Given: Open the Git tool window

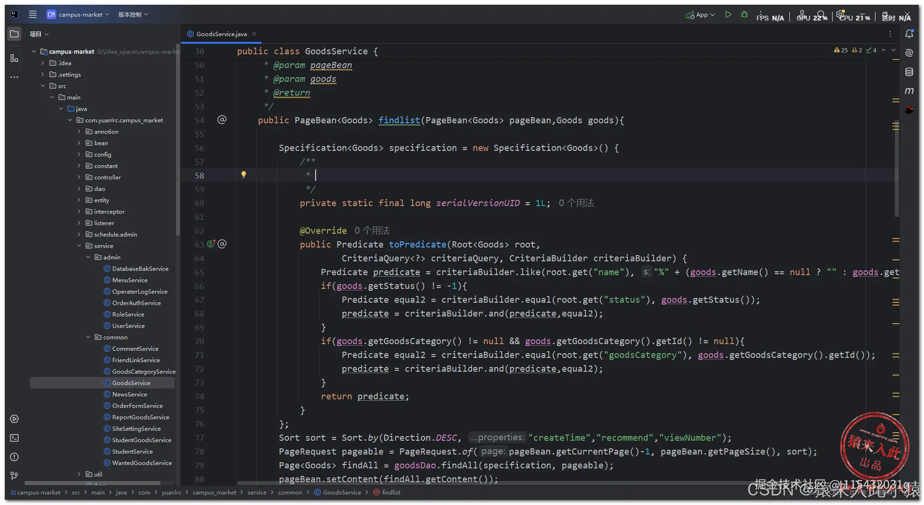Looking at the screenshot, I should [14, 475].
